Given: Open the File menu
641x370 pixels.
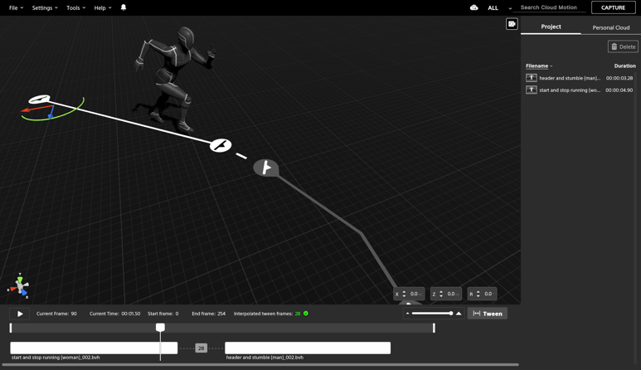Looking at the screenshot, I should tap(16, 7).
